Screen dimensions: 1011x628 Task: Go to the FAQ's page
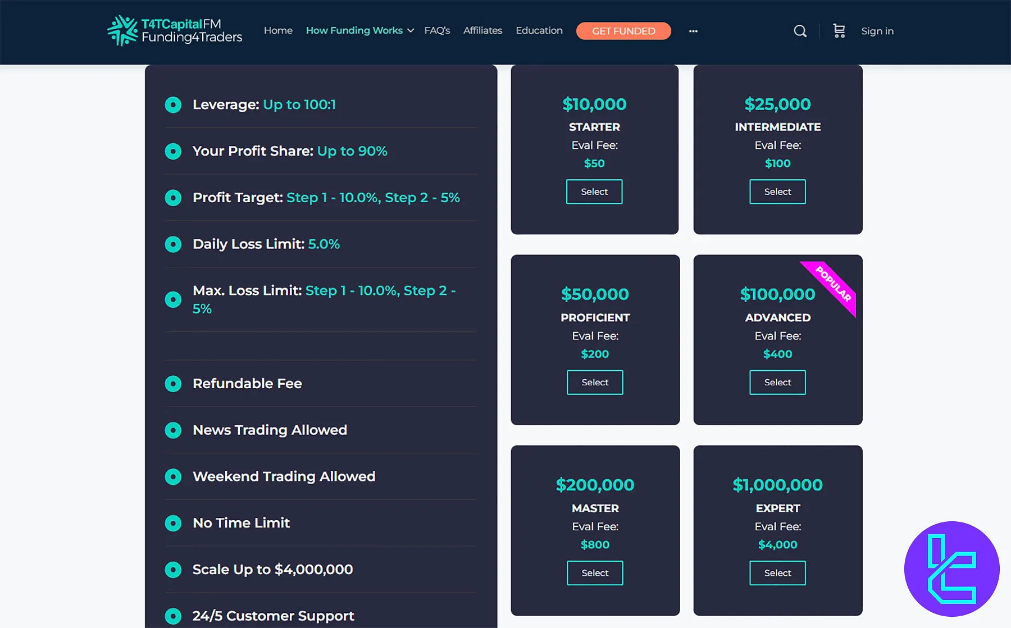tap(437, 30)
